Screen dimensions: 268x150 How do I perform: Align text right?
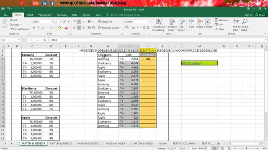[83, 27]
